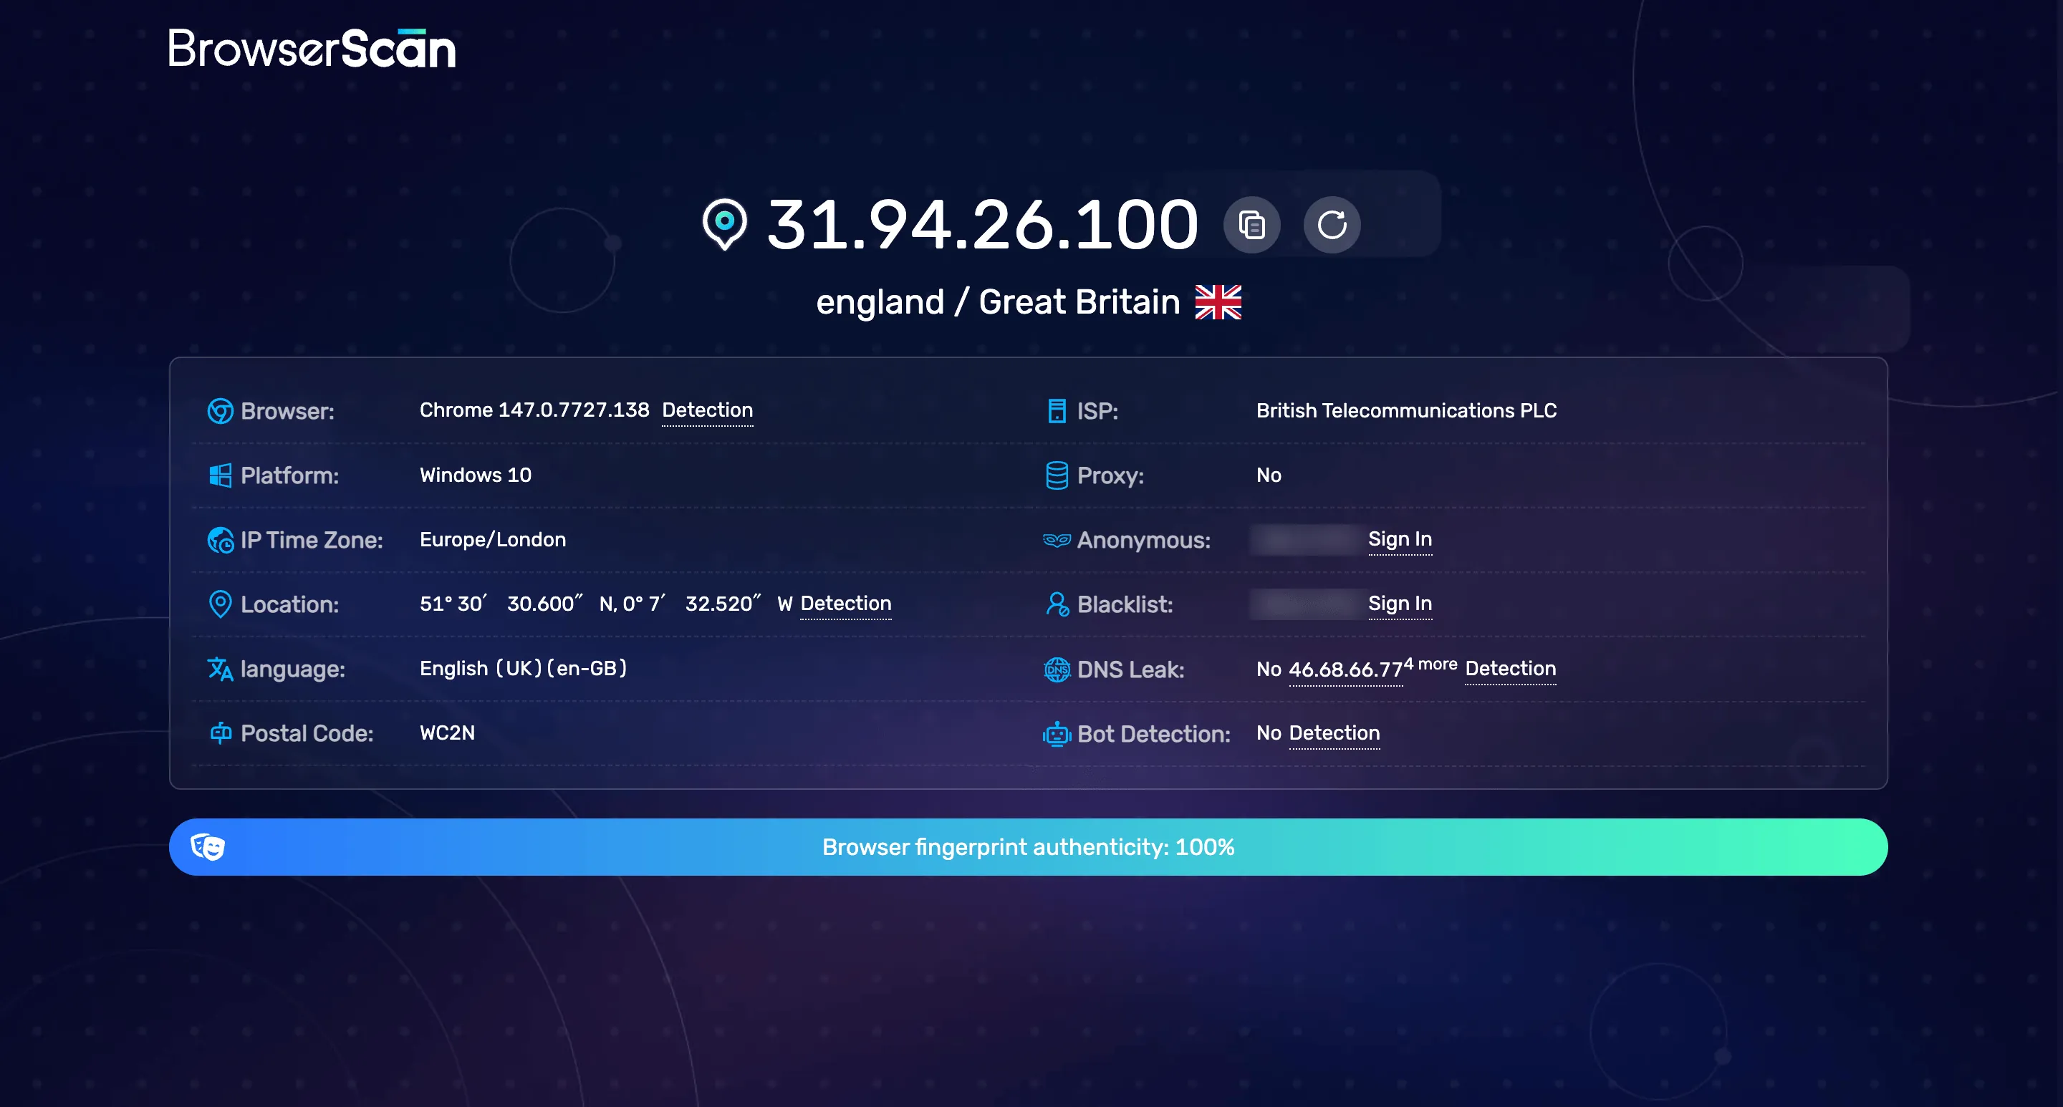Click the building icon next to ISP
The width and height of the screenshot is (2063, 1107).
(x=1057, y=412)
